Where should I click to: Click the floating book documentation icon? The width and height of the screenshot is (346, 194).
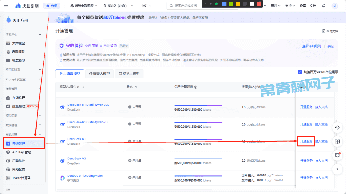337,141
